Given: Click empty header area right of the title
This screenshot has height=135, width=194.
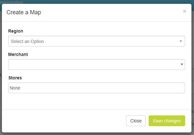Looking at the screenshot, I should point(111,13).
